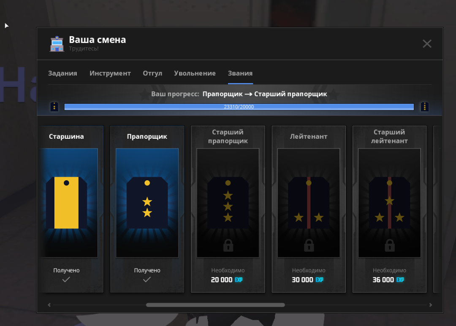Open the Задания tab
456x326 pixels.
click(62, 73)
